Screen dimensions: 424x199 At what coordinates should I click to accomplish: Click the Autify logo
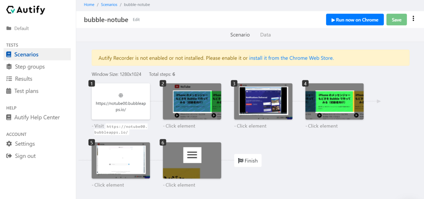pyautogui.click(x=25, y=10)
